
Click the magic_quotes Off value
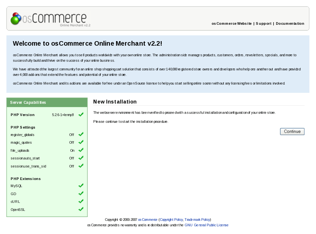[72, 142]
